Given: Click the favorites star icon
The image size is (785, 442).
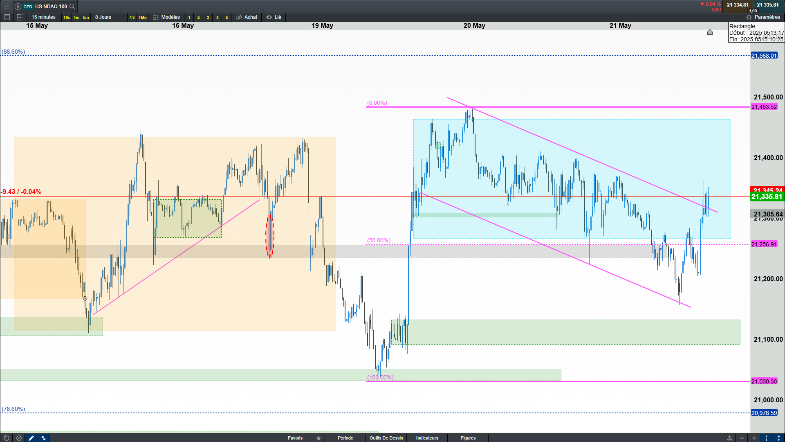Looking at the screenshot, I should point(318,438).
